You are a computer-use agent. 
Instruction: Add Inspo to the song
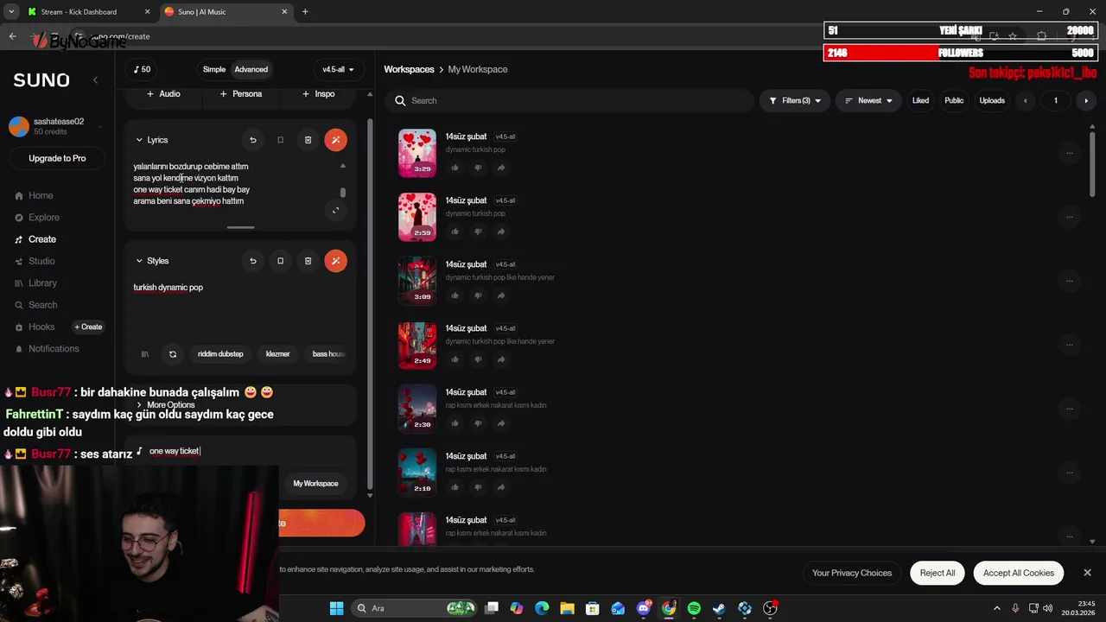[x=318, y=94]
